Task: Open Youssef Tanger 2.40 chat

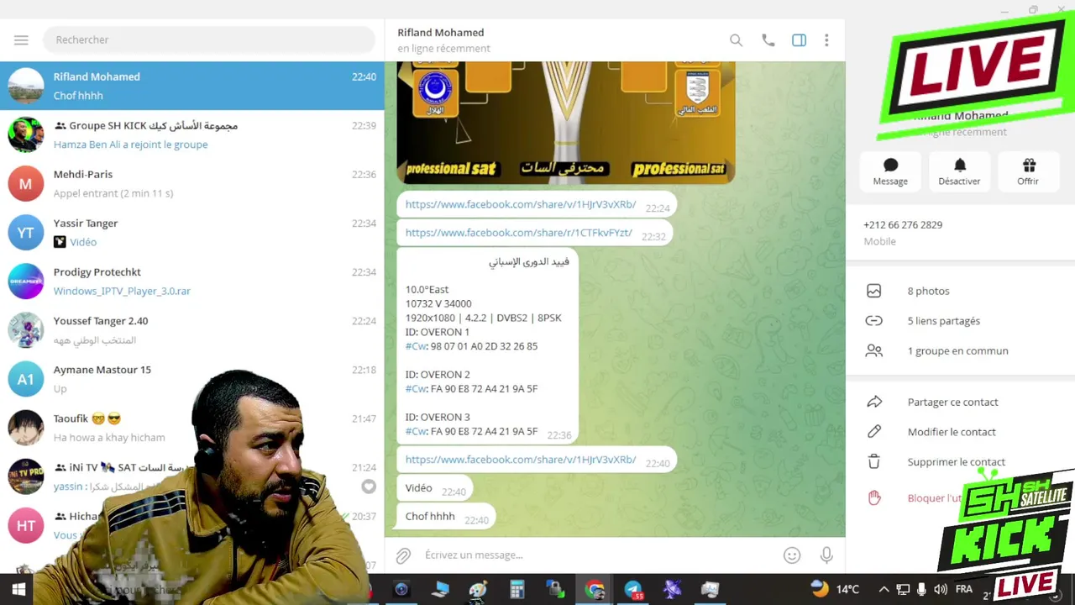Action: [x=192, y=329]
